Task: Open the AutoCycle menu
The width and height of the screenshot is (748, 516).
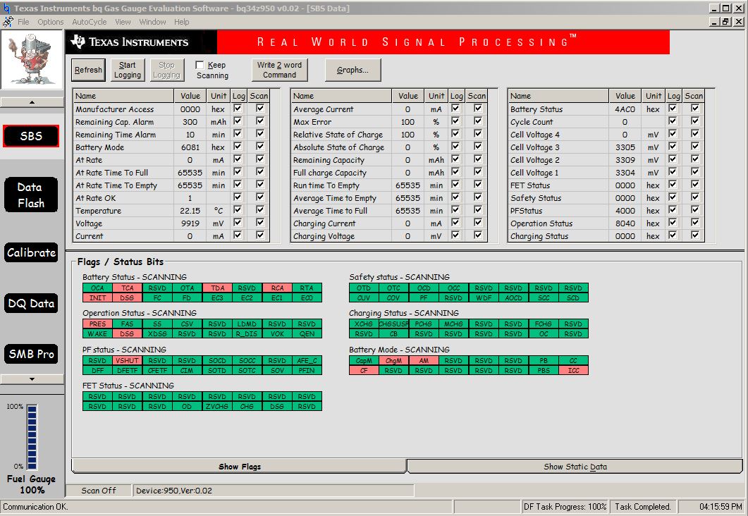Action: pos(90,22)
